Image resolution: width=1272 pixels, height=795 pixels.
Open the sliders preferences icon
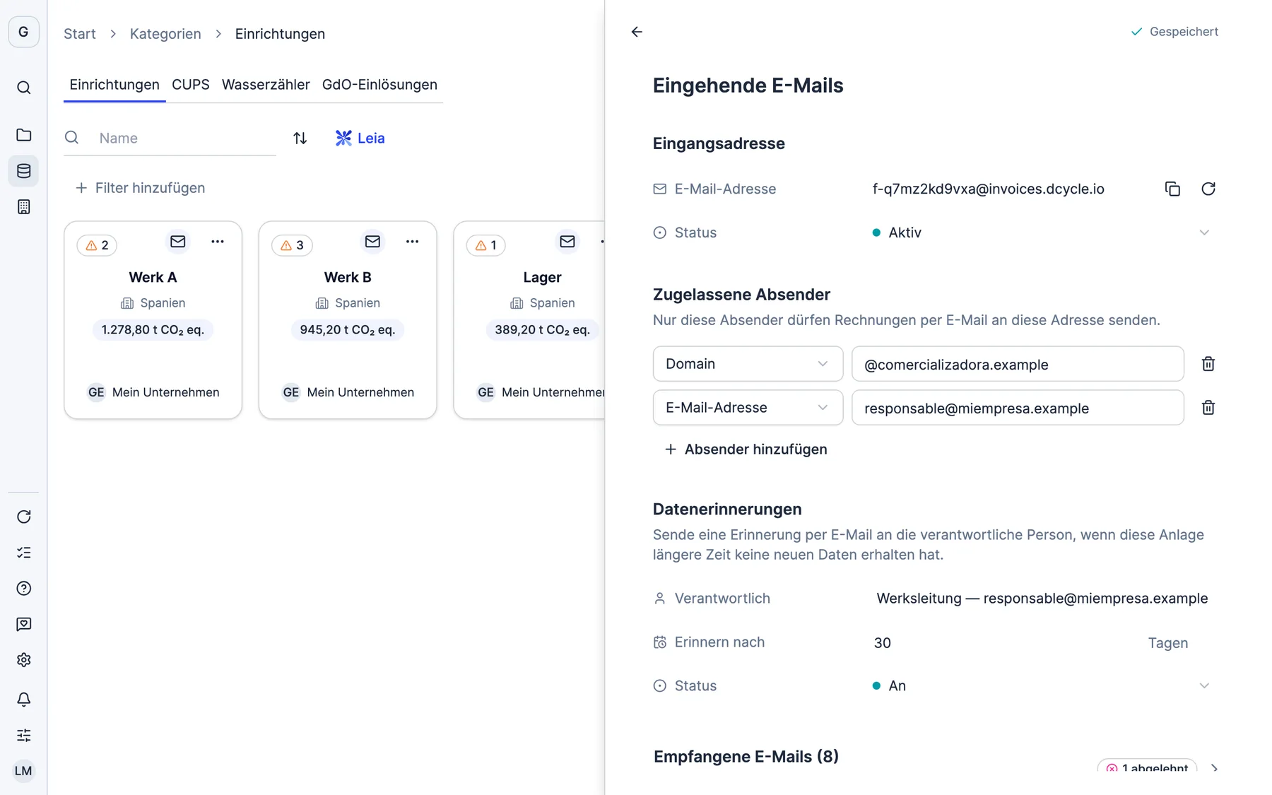pyautogui.click(x=23, y=735)
